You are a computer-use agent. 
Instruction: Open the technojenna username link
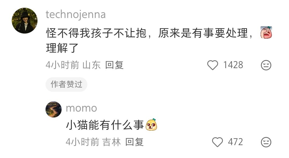point(76,14)
